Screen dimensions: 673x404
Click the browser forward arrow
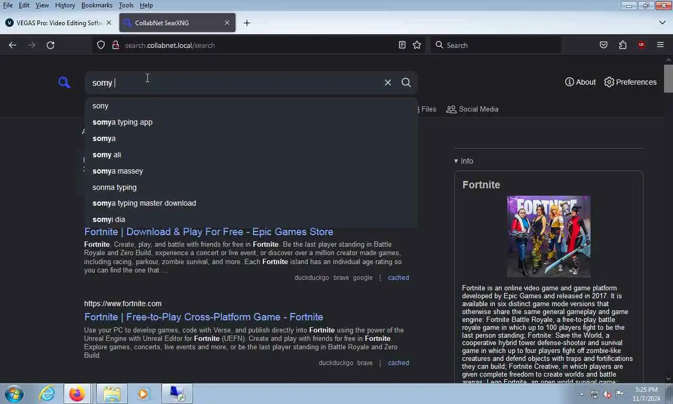[x=32, y=45]
